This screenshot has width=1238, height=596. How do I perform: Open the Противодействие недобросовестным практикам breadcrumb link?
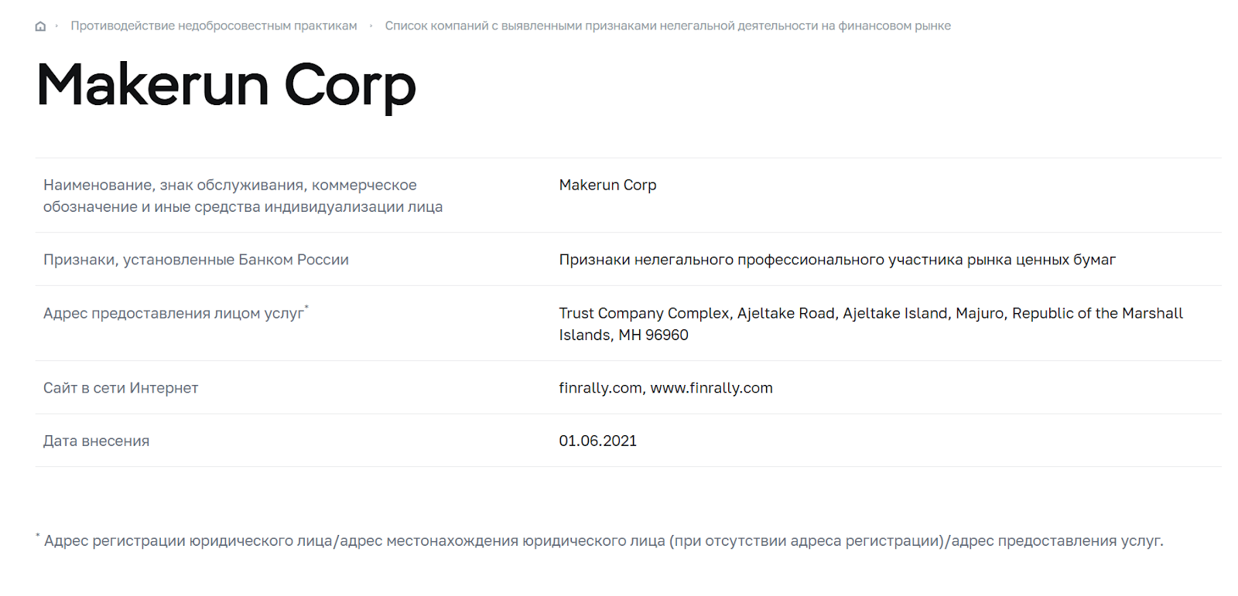point(214,26)
